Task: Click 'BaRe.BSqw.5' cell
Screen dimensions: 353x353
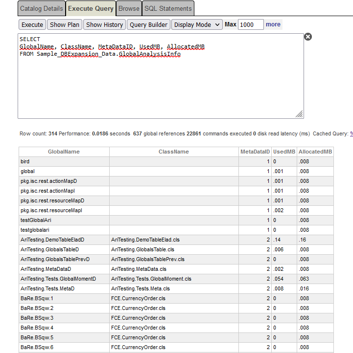Action: pos(64,338)
